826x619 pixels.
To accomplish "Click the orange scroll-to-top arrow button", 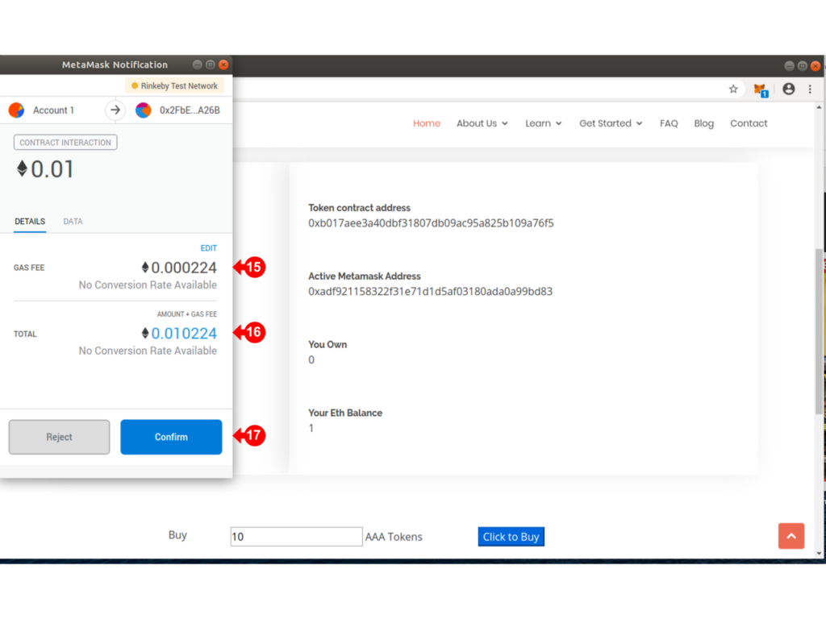I will tap(791, 536).
